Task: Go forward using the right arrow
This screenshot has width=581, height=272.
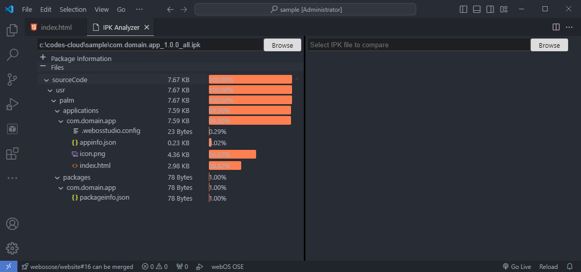Action: [x=184, y=9]
